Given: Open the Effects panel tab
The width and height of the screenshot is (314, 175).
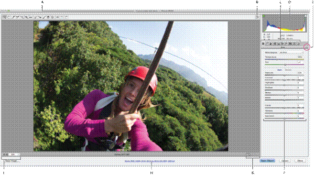Looking at the screenshot, I should (x=286, y=44).
